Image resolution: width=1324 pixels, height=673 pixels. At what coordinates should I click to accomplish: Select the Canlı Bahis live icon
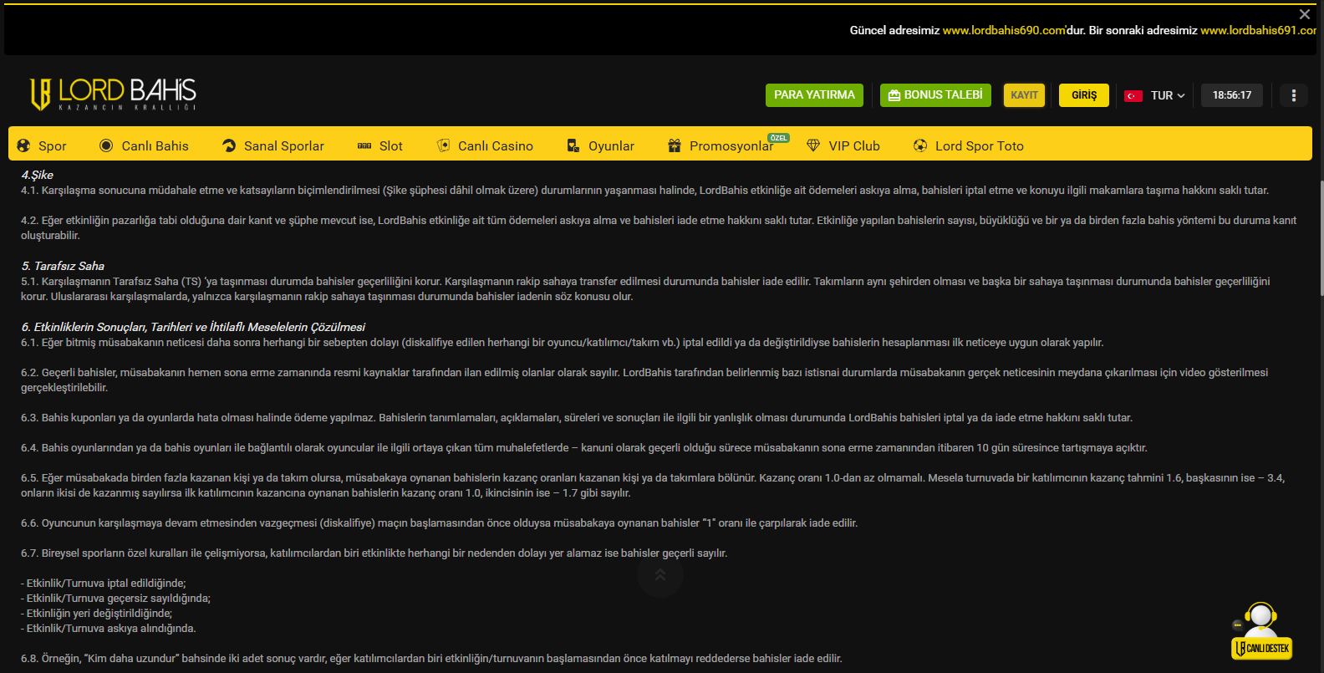pyautogui.click(x=106, y=145)
